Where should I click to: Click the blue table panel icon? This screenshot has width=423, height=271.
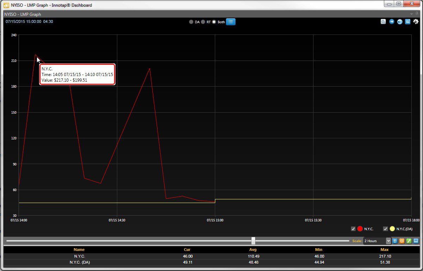tap(416, 241)
